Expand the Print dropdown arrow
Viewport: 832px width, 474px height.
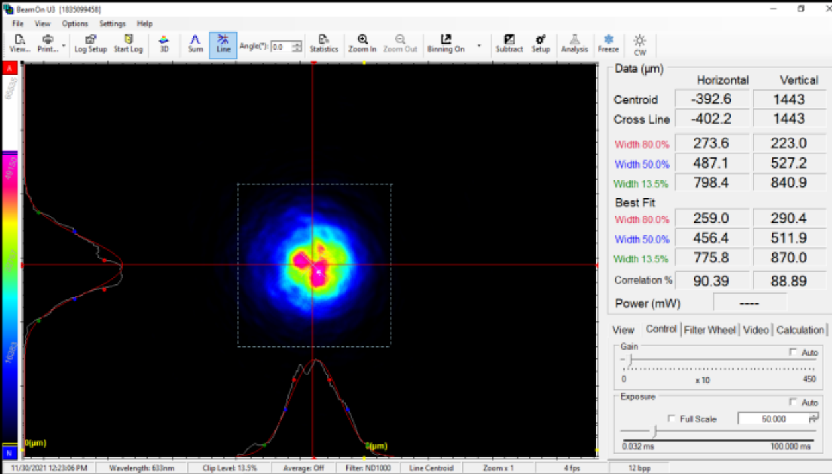(64, 46)
